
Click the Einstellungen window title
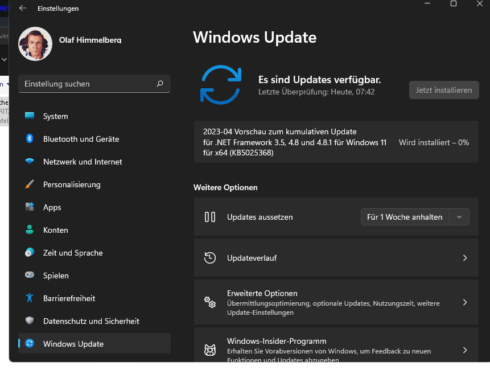pos(58,9)
